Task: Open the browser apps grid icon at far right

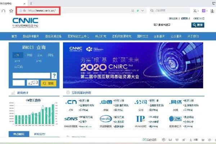Action: tap(212, 11)
